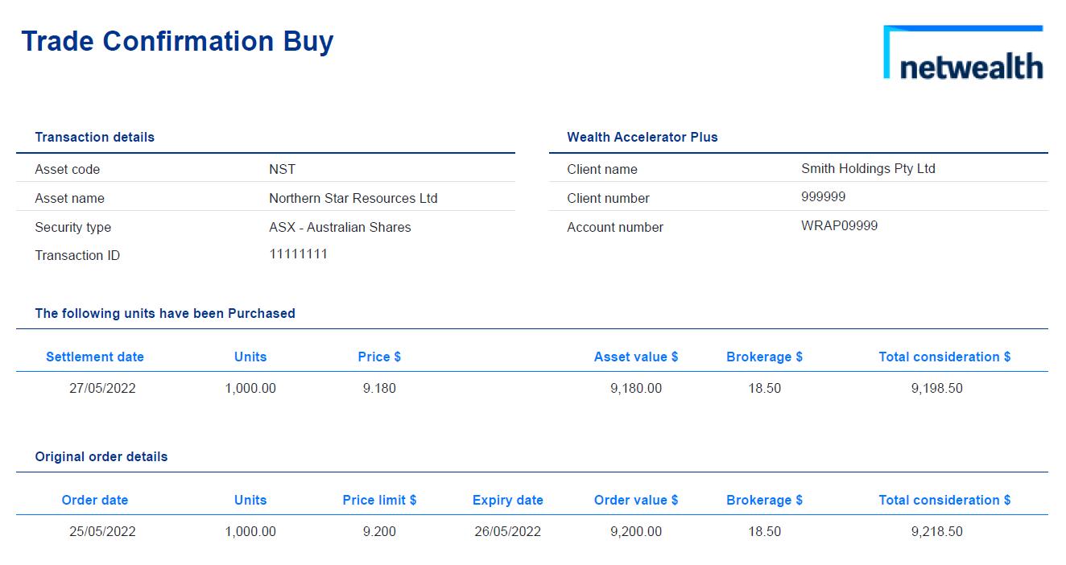Click the settlement date 27/05/2022 cell
Viewport: 1066px width, 565px height.
pos(102,388)
